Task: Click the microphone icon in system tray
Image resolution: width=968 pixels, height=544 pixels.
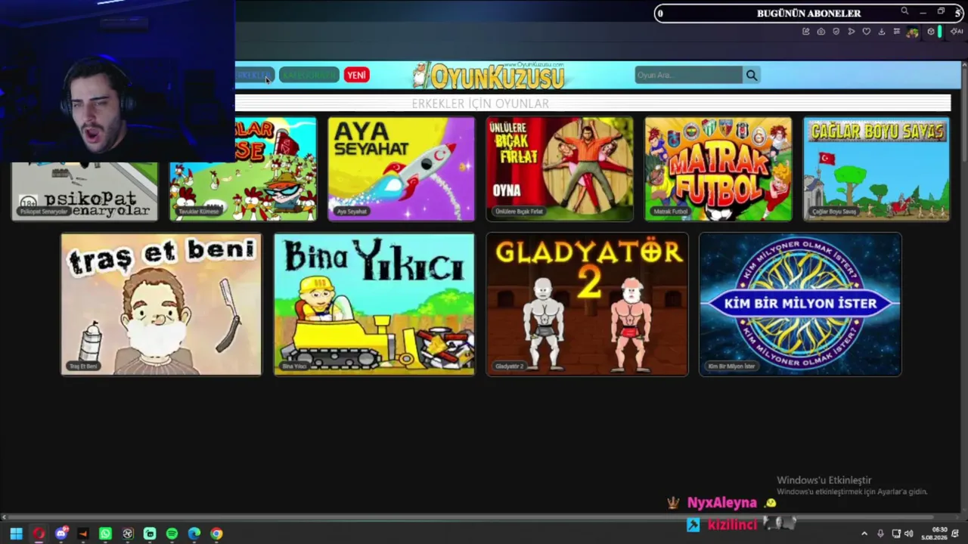Action: point(880,533)
